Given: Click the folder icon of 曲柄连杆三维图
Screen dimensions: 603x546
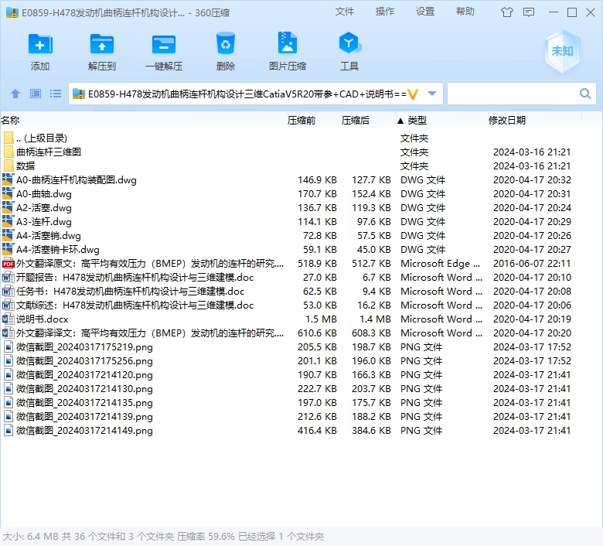Looking at the screenshot, I should 9,152.
